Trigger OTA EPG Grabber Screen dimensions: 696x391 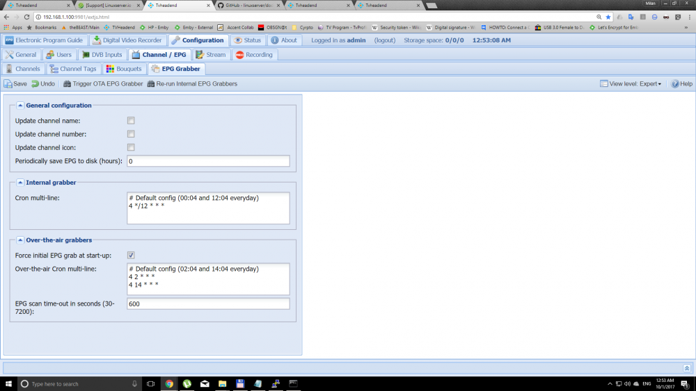coord(103,84)
